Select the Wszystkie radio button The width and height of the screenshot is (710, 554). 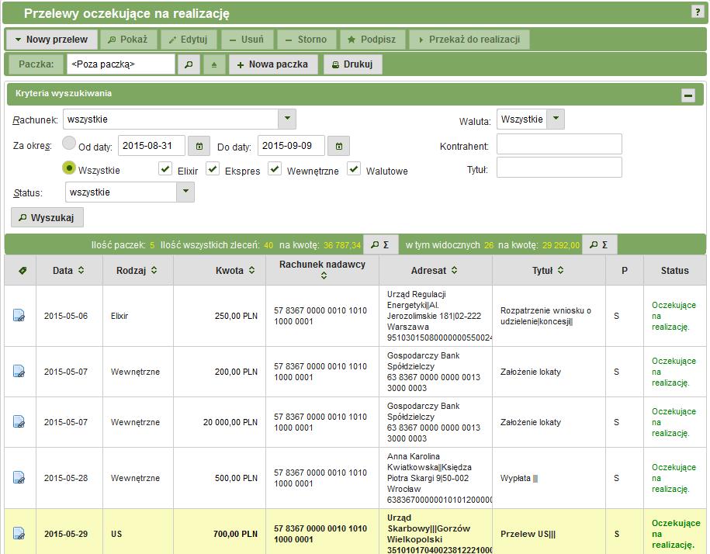click(x=68, y=168)
